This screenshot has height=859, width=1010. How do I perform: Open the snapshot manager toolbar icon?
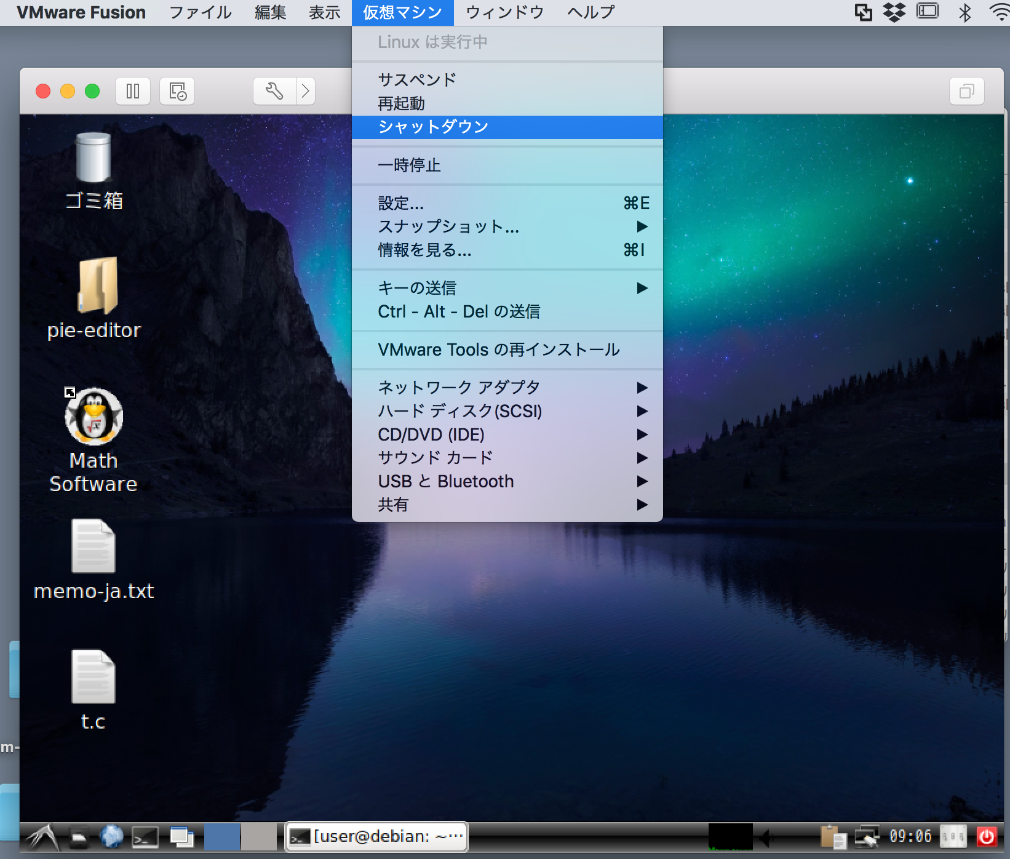coord(177,92)
